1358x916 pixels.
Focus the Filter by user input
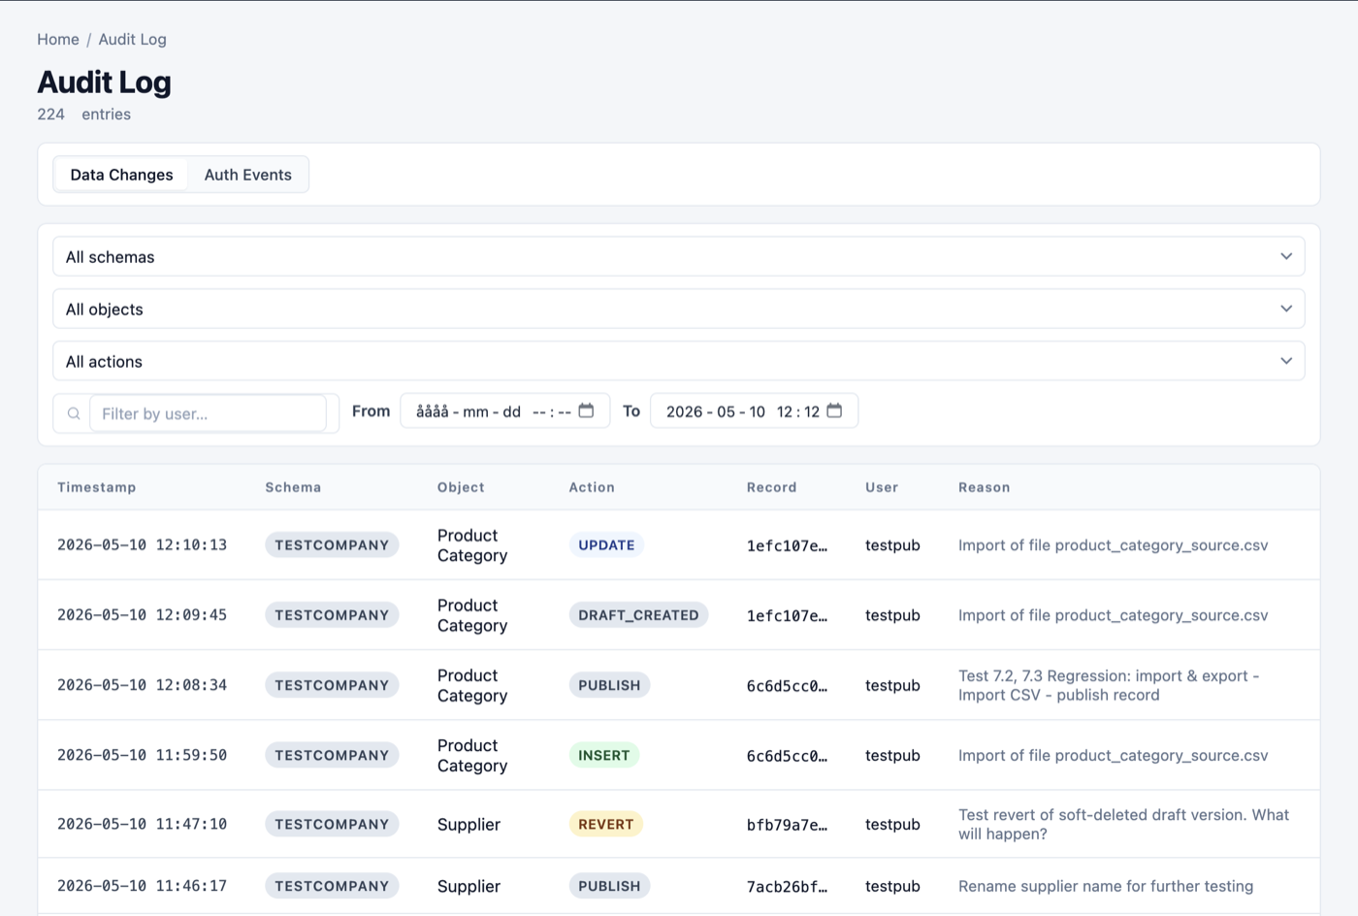208,413
